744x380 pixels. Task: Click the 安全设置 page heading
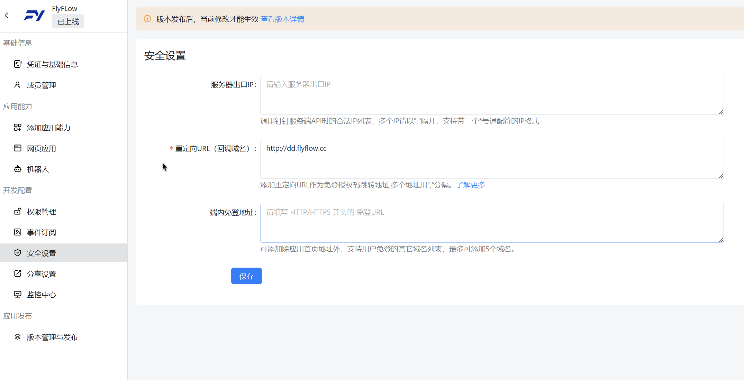pyautogui.click(x=165, y=56)
